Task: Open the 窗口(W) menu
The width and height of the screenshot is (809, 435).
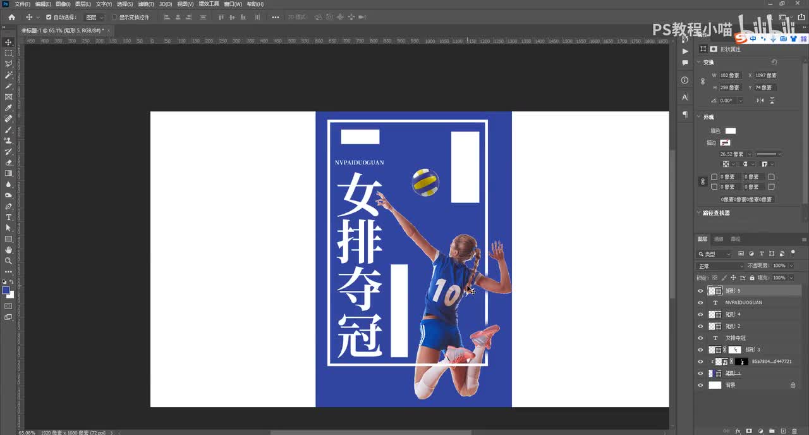Action: (233, 4)
